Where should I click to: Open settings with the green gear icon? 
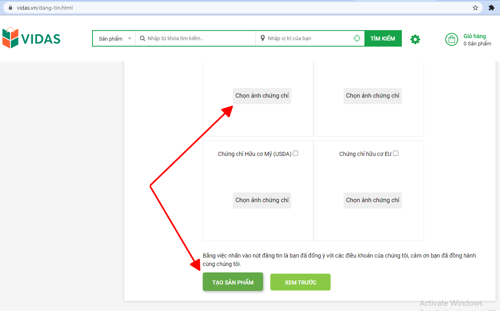click(x=415, y=39)
